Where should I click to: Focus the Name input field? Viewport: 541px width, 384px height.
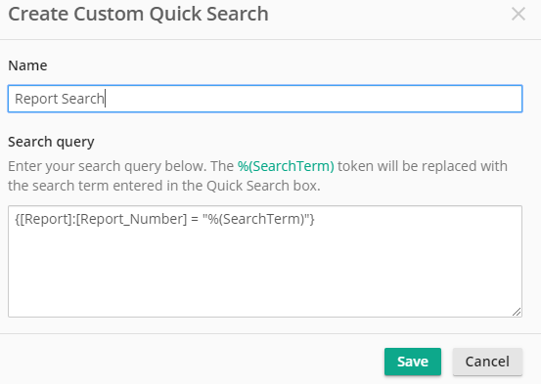point(265,99)
